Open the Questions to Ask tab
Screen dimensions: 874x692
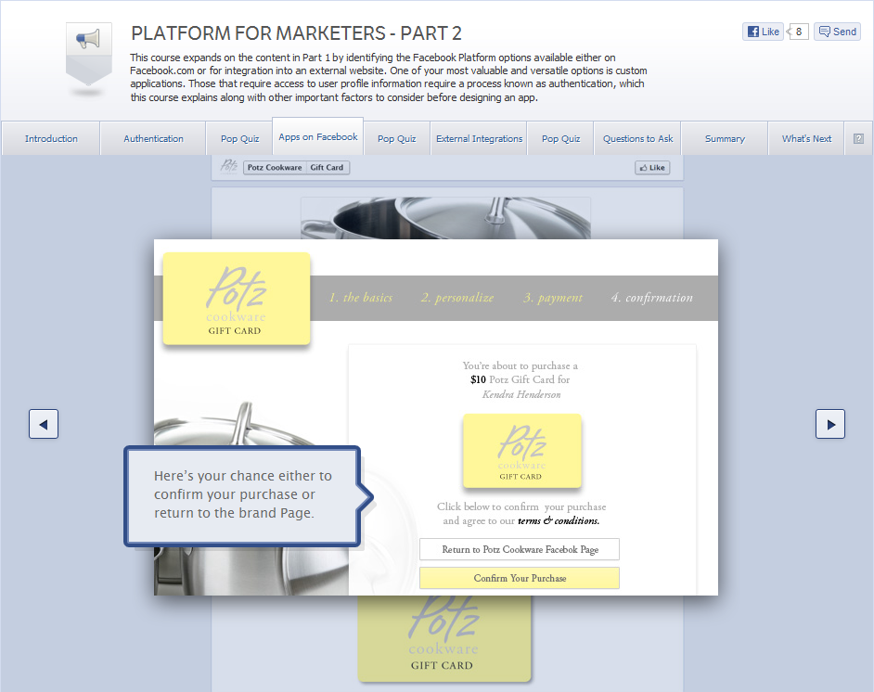tap(637, 139)
